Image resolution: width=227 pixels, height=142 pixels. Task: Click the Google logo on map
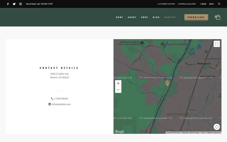pos(119,132)
